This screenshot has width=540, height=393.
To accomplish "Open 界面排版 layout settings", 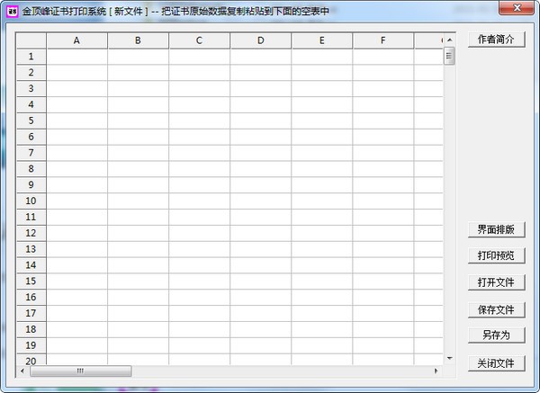I will [496, 229].
